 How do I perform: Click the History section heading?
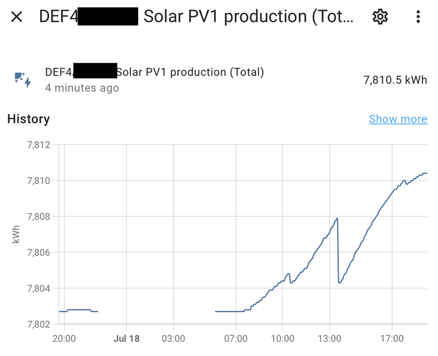click(x=28, y=119)
